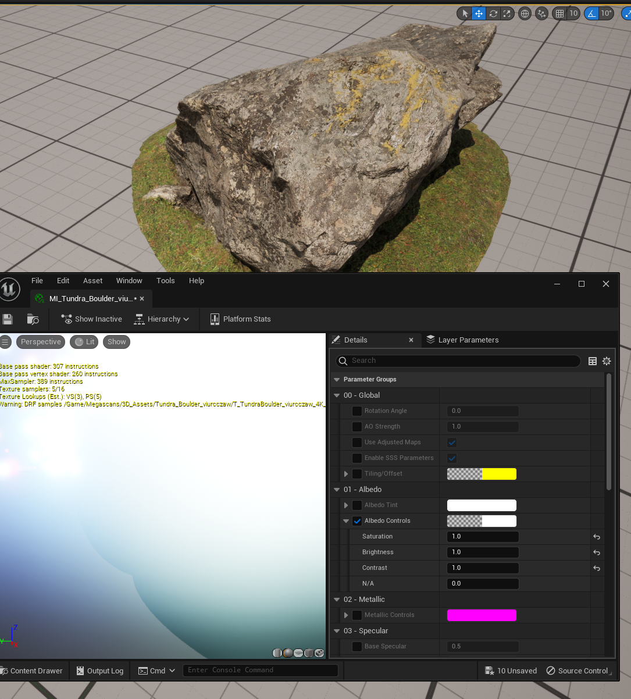Open preview viewport hamburger options menu
This screenshot has height=699, width=631.
(x=5, y=342)
